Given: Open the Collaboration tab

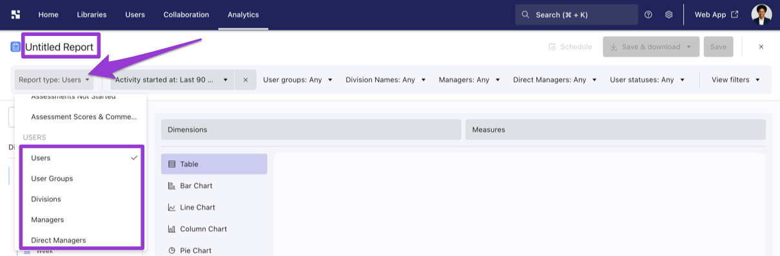Looking at the screenshot, I should (x=186, y=15).
